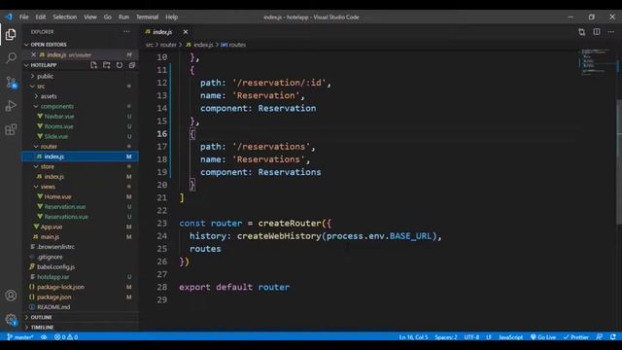
Task: Click errors and warnings count in status bar
Action: pos(66,337)
